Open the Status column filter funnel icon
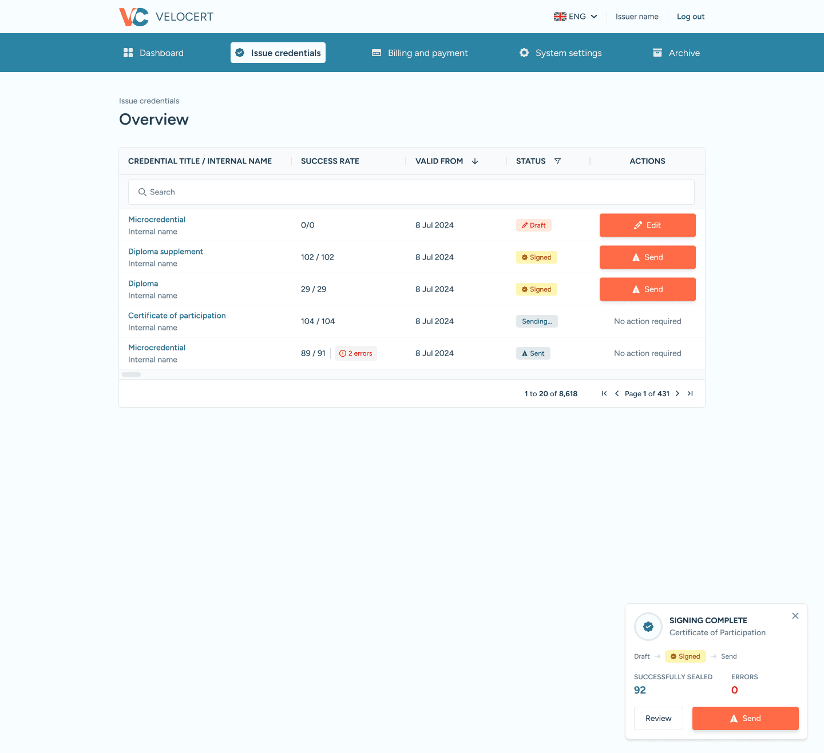Image resolution: width=824 pixels, height=753 pixels. pos(557,161)
